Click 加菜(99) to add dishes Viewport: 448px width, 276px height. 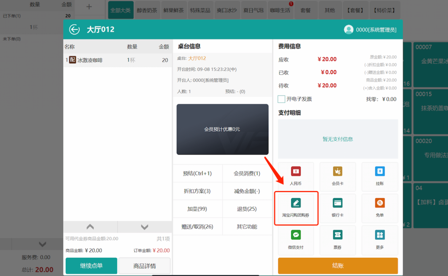click(x=198, y=209)
